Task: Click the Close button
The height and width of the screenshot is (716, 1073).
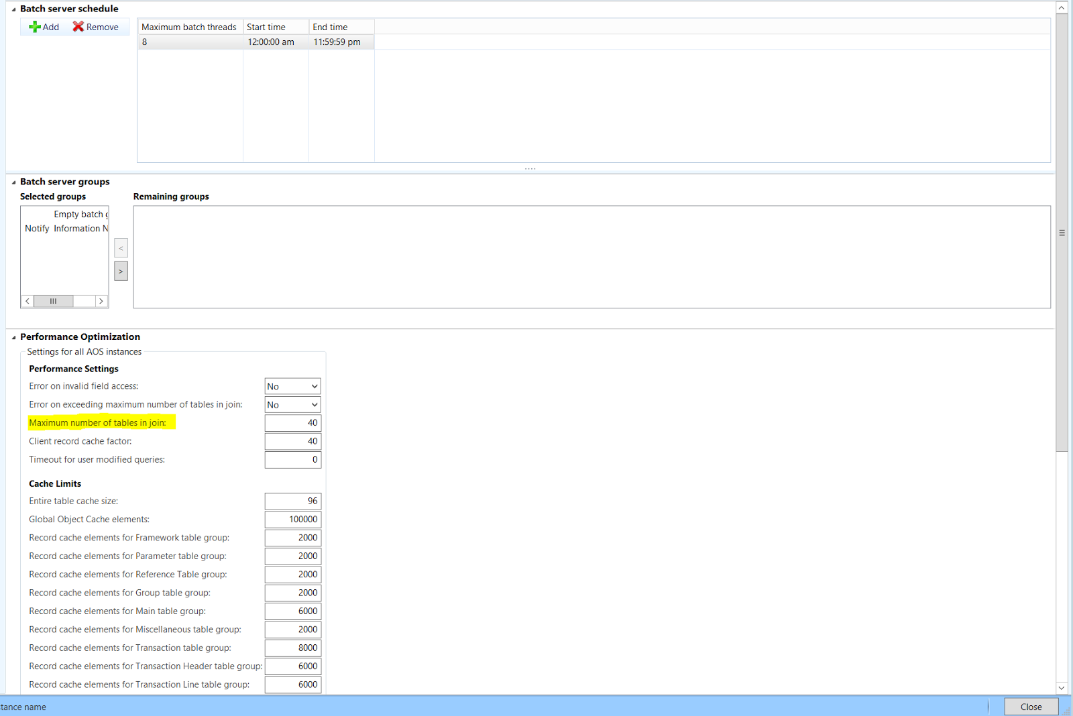Action: coord(1031,706)
